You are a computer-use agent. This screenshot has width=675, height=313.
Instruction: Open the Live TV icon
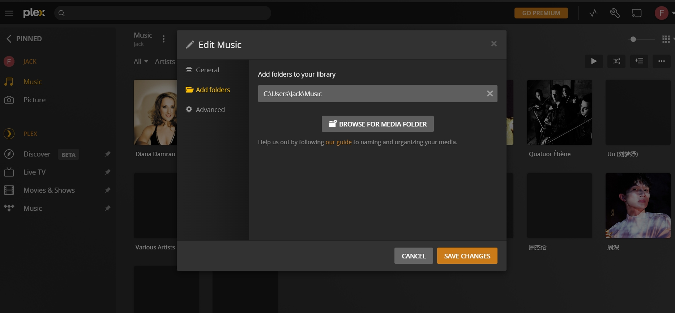point(9,172)
